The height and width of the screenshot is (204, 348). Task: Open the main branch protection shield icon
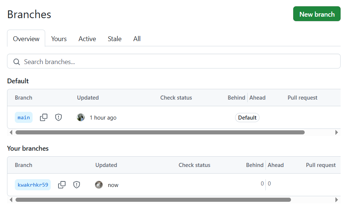coord(58,117)
